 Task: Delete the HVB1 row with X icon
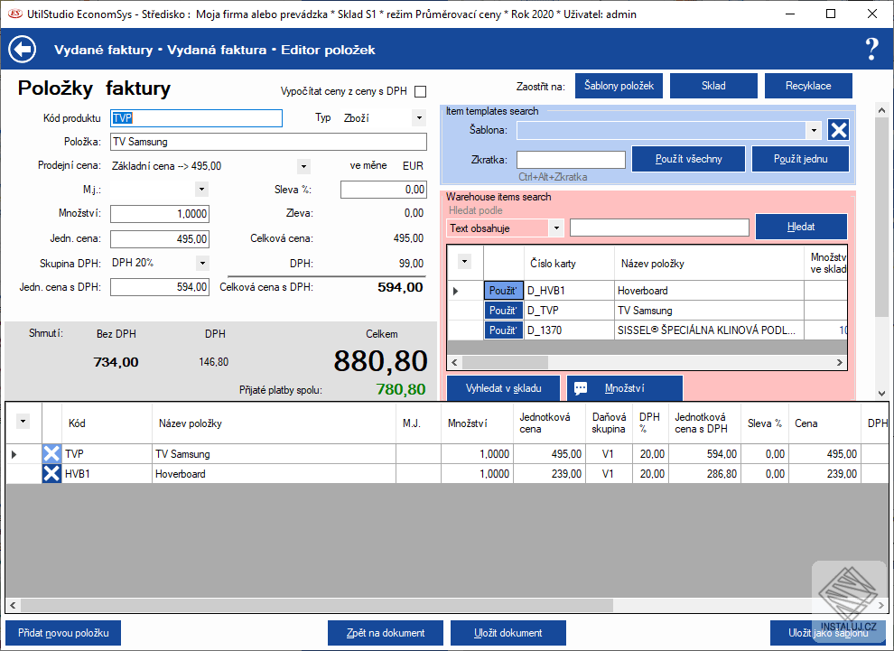click(51, 474)
